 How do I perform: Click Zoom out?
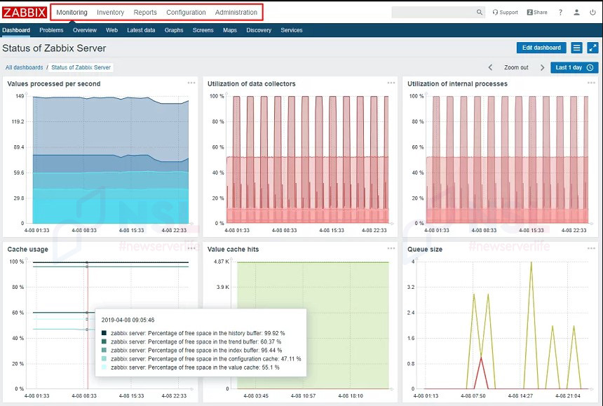pyautogui.click(x=516, y=67)
